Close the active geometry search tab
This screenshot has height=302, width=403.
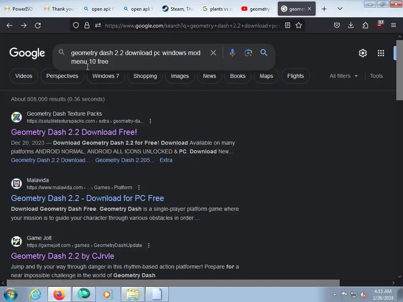(x=309, y=9)
